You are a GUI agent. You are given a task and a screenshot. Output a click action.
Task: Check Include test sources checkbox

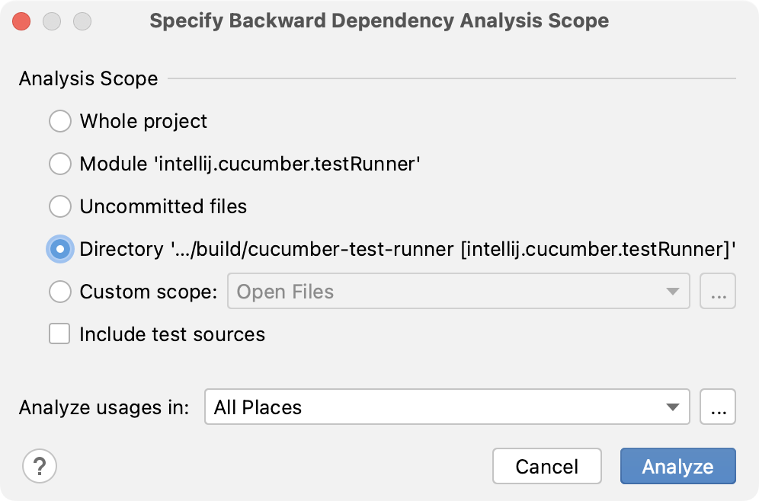(59, 333)
